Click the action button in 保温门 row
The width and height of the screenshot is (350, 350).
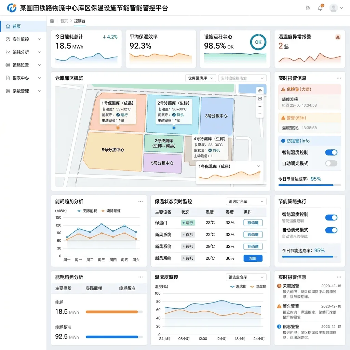click(x=253, y=223)
